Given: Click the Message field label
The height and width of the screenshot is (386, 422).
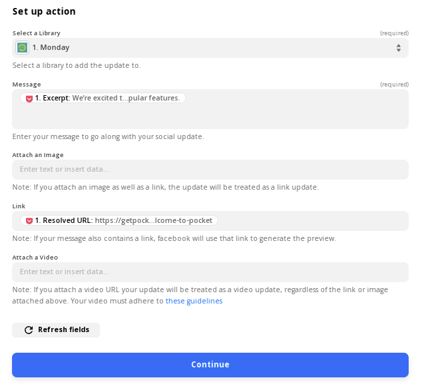Looking at the screenshot, I should pyautogui.click(x=27, y=85).
